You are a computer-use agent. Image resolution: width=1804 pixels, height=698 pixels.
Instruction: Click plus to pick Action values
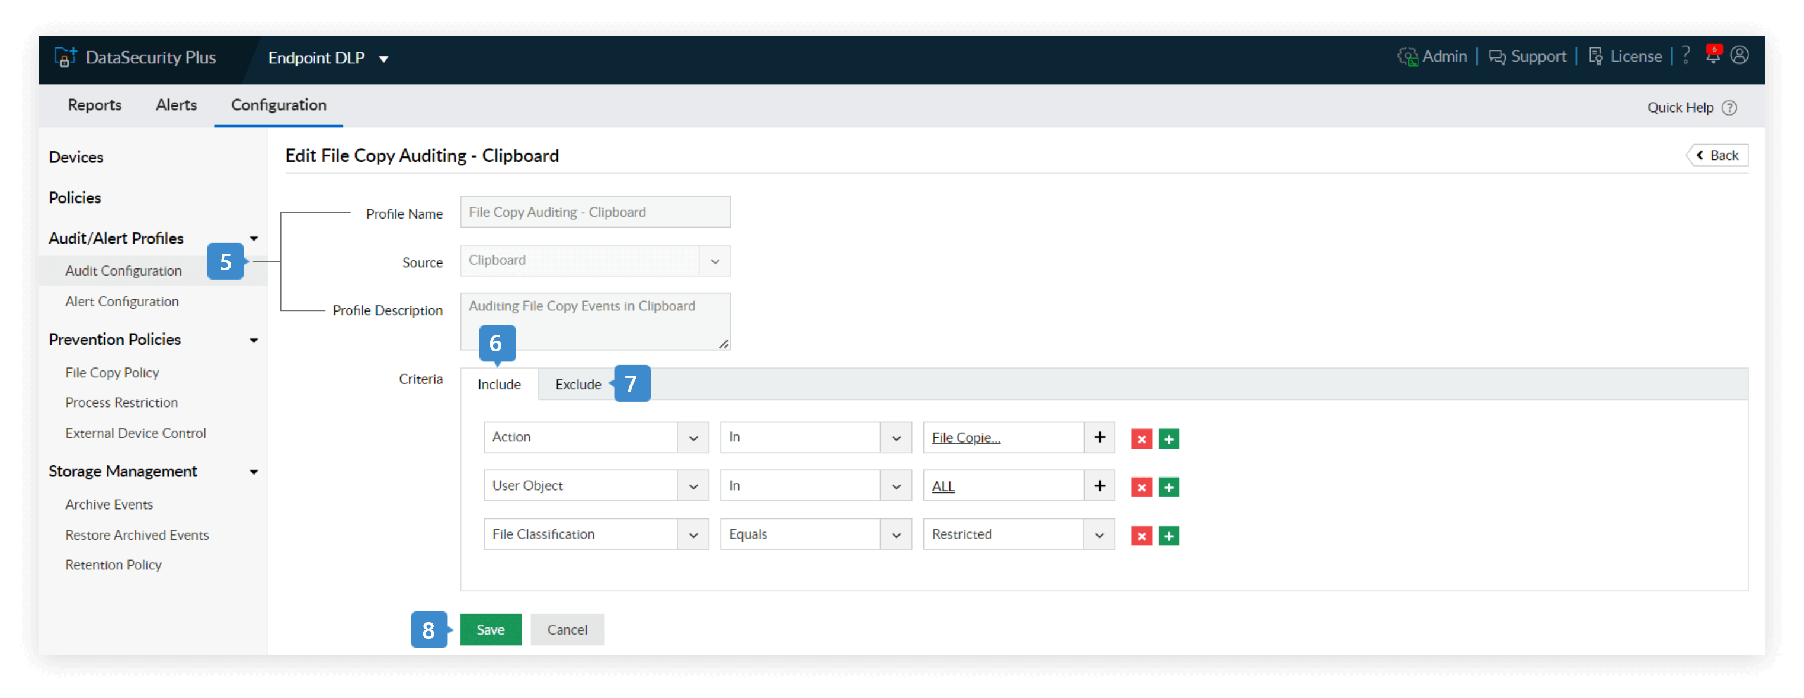[1099, 437]
